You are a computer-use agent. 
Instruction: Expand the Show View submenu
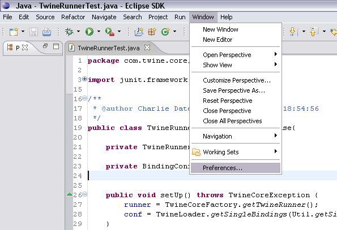(236, 65)
